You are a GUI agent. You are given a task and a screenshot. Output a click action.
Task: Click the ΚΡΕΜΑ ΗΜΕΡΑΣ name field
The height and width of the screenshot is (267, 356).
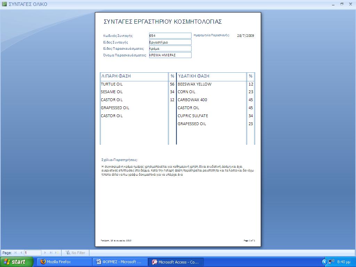pos(170,55)
